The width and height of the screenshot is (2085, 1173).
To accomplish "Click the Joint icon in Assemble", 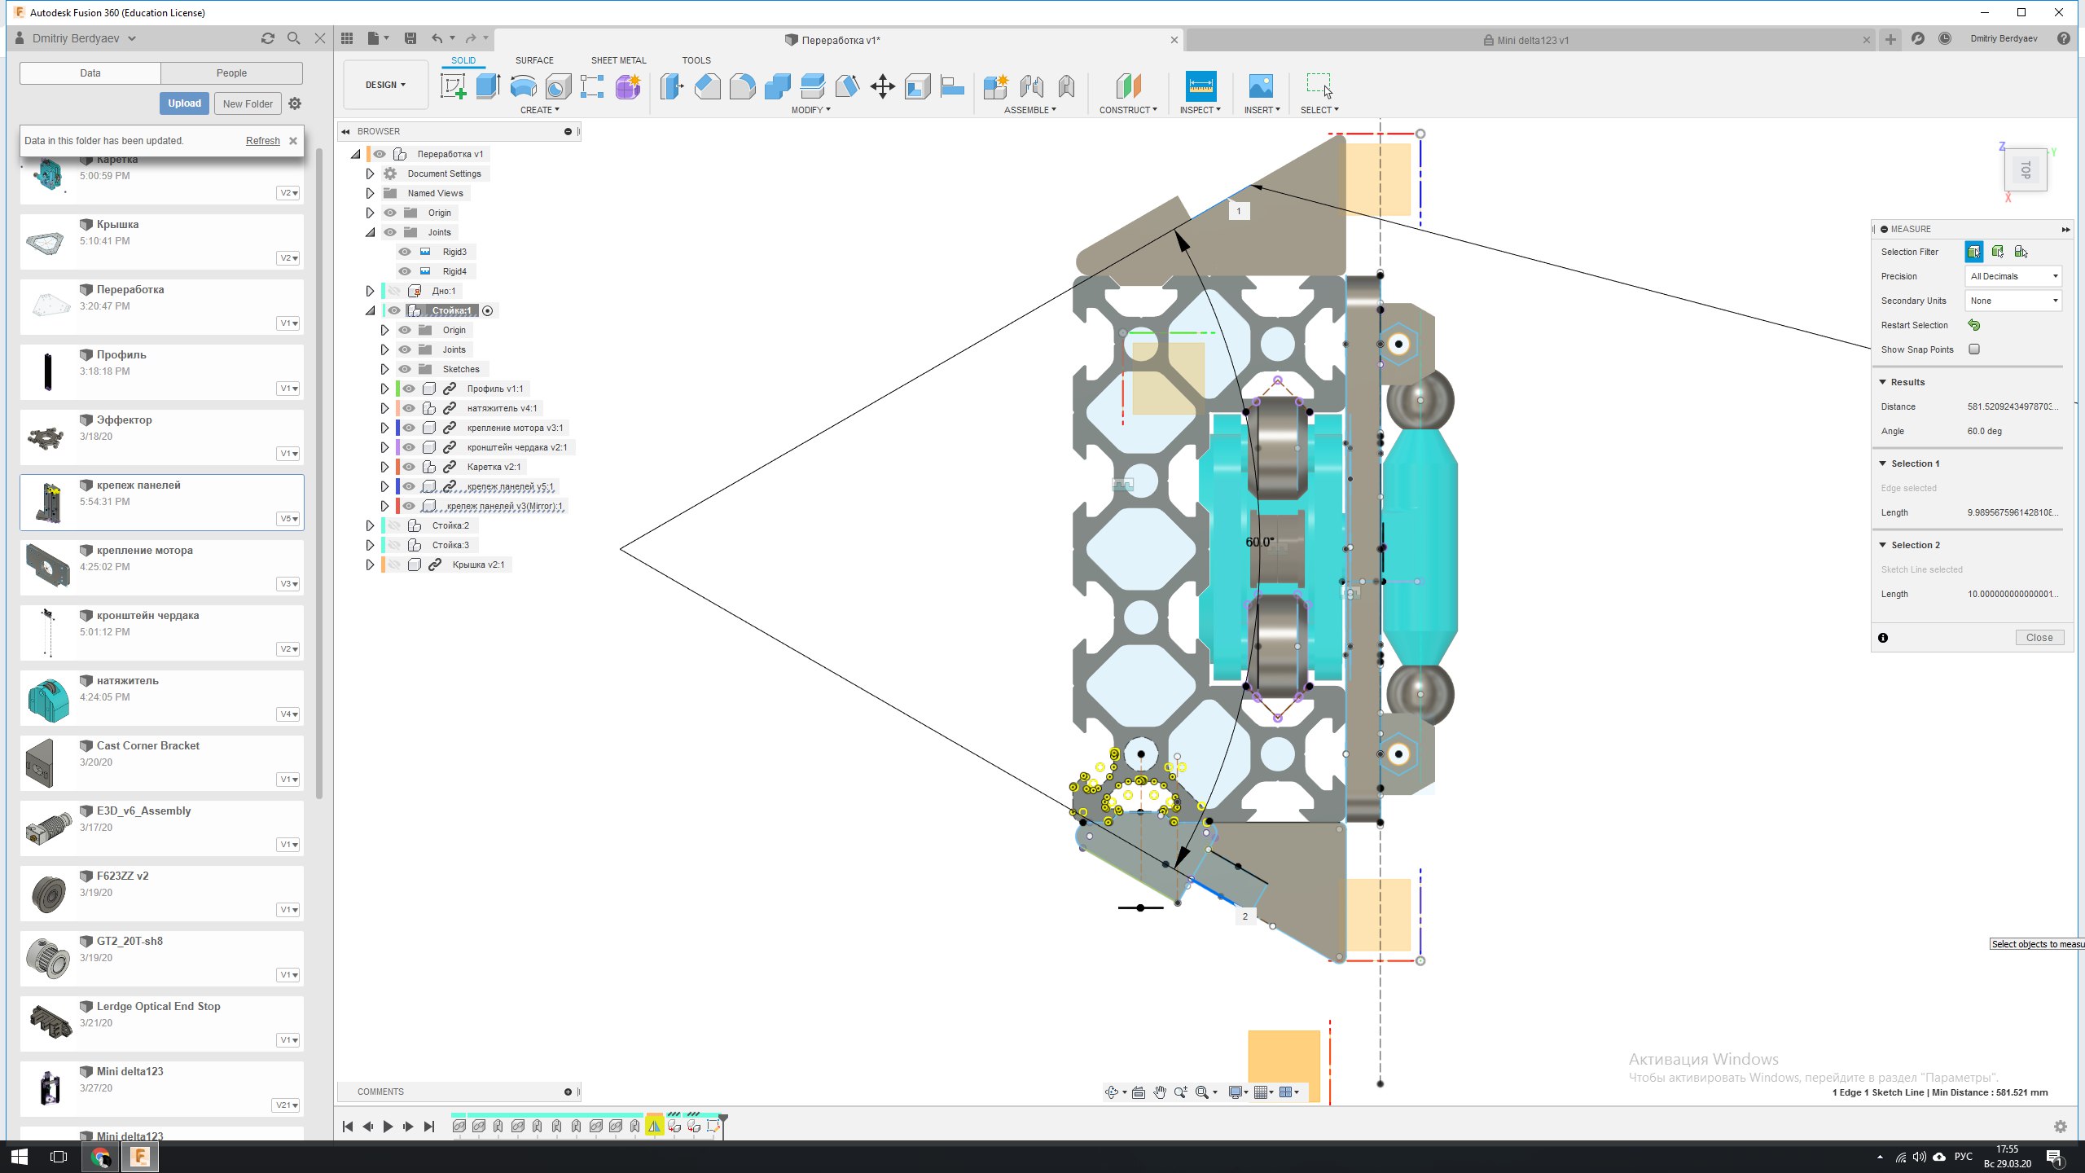I will click(x=1031, y=86).
